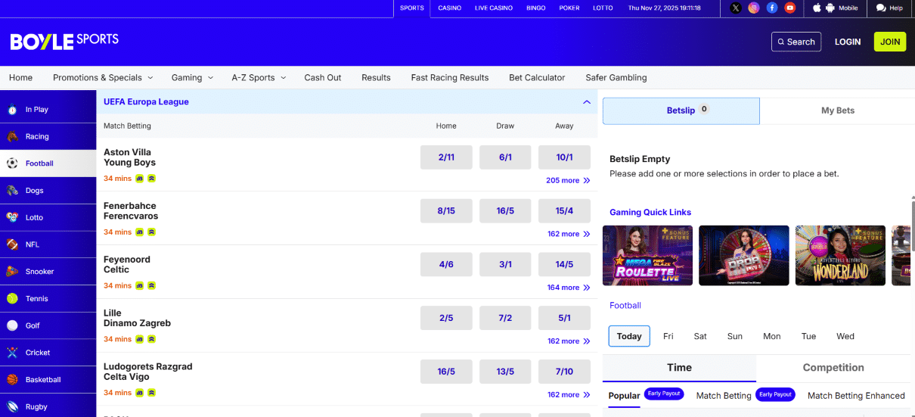Click the stats icon under Aston Villa match
Viewport: 915px width, 417px height.
coord(140,179)
